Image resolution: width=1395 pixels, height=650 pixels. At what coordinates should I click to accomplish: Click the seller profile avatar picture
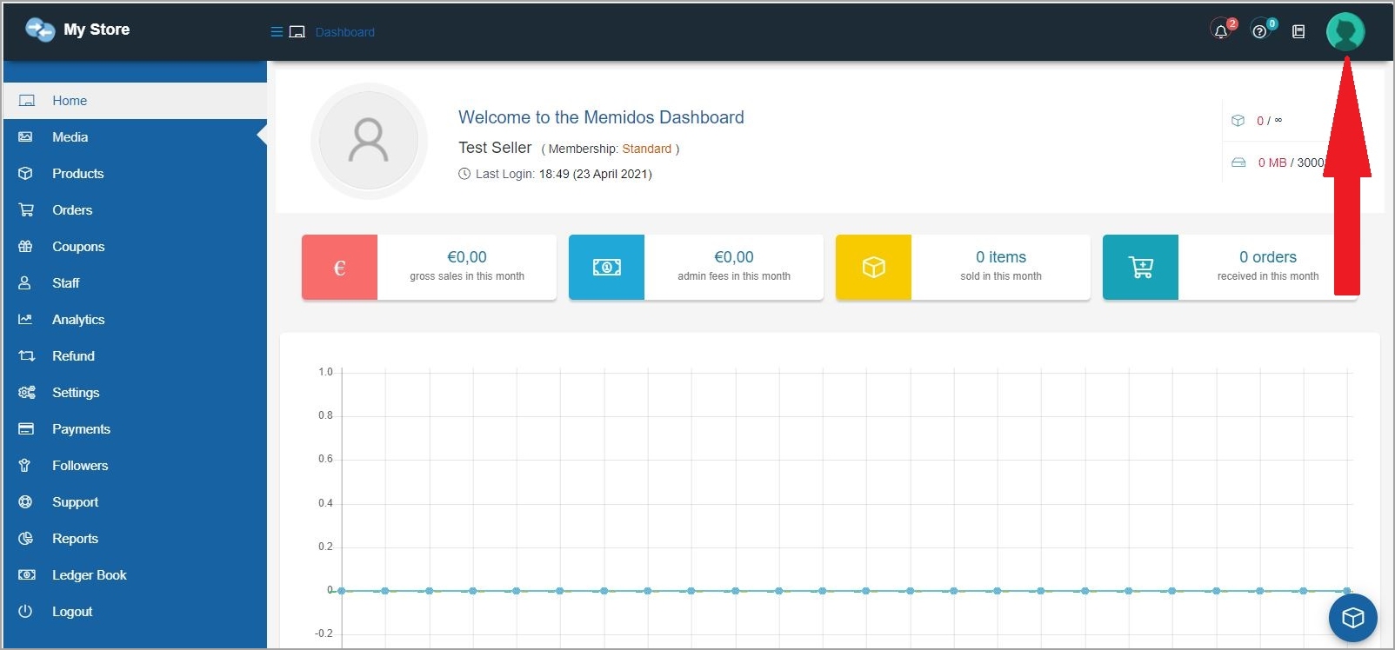tap(369, 141)
